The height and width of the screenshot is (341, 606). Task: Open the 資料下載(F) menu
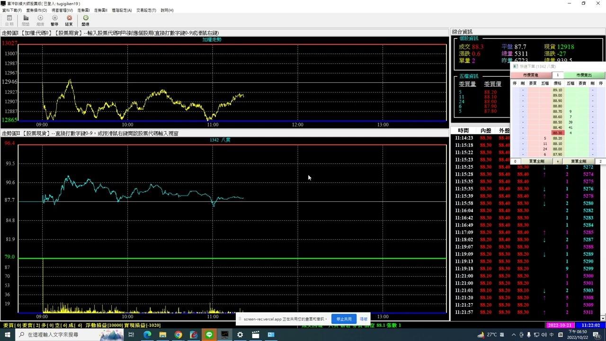pyautogui.click(x=12, y=10)
